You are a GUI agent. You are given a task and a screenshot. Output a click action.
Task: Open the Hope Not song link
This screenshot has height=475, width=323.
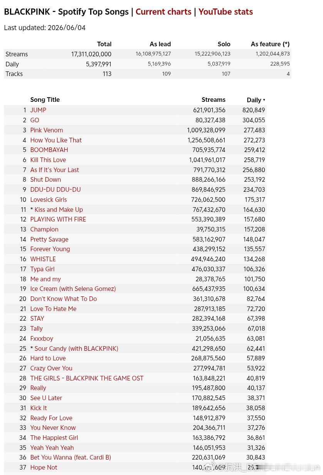point(44,467)
